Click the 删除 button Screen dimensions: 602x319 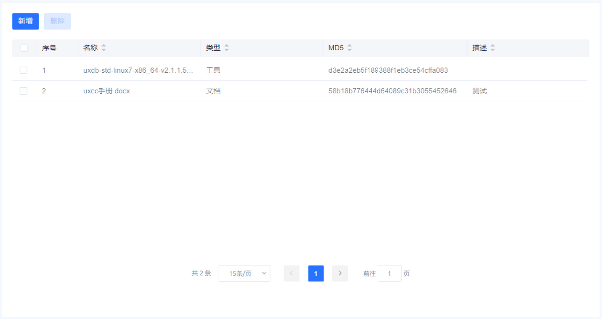(x=57, y=21)
